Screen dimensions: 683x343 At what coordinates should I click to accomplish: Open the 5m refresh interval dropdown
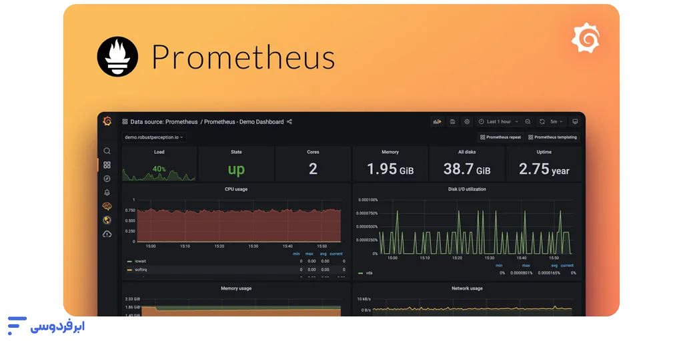[556, 122]
